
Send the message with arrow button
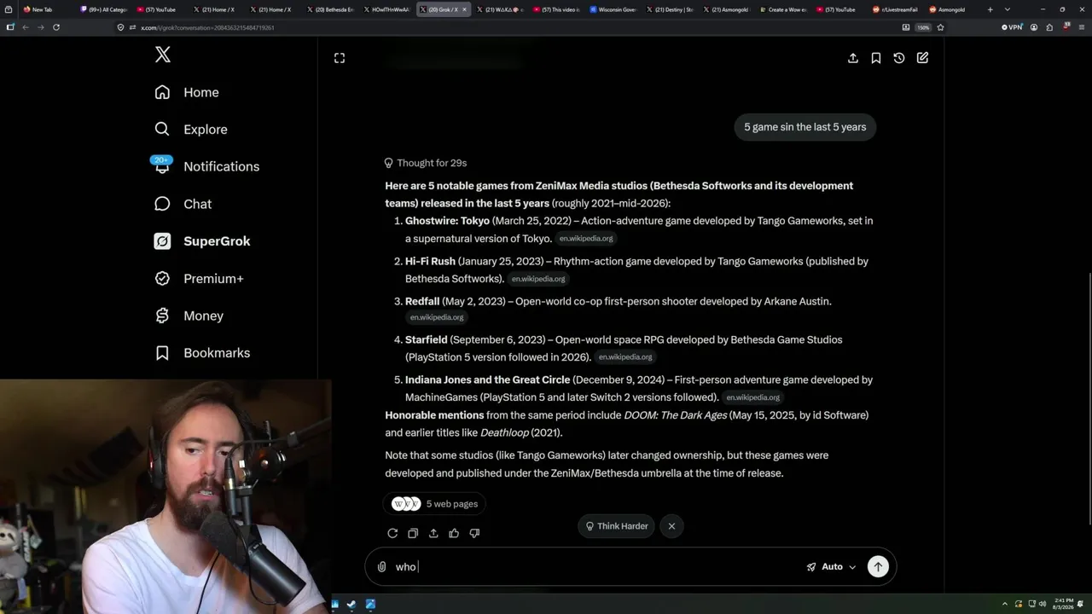(x=878, y=567)
